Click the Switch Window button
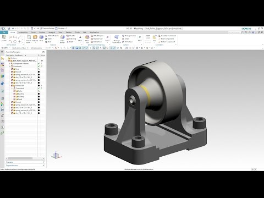Image resolution: width=264 pixels, height=198 pixels. pos(47,29)
